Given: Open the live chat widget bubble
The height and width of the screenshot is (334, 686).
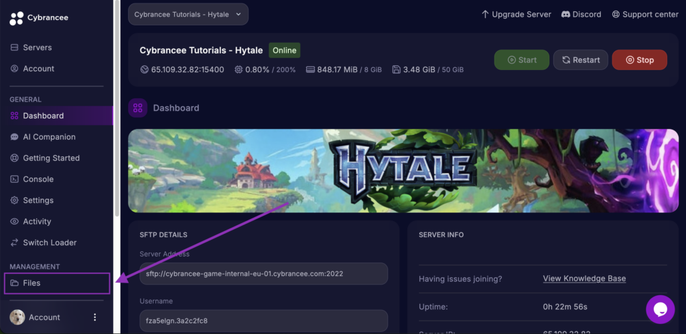Looking at the screenshot, I should (660, 309).
